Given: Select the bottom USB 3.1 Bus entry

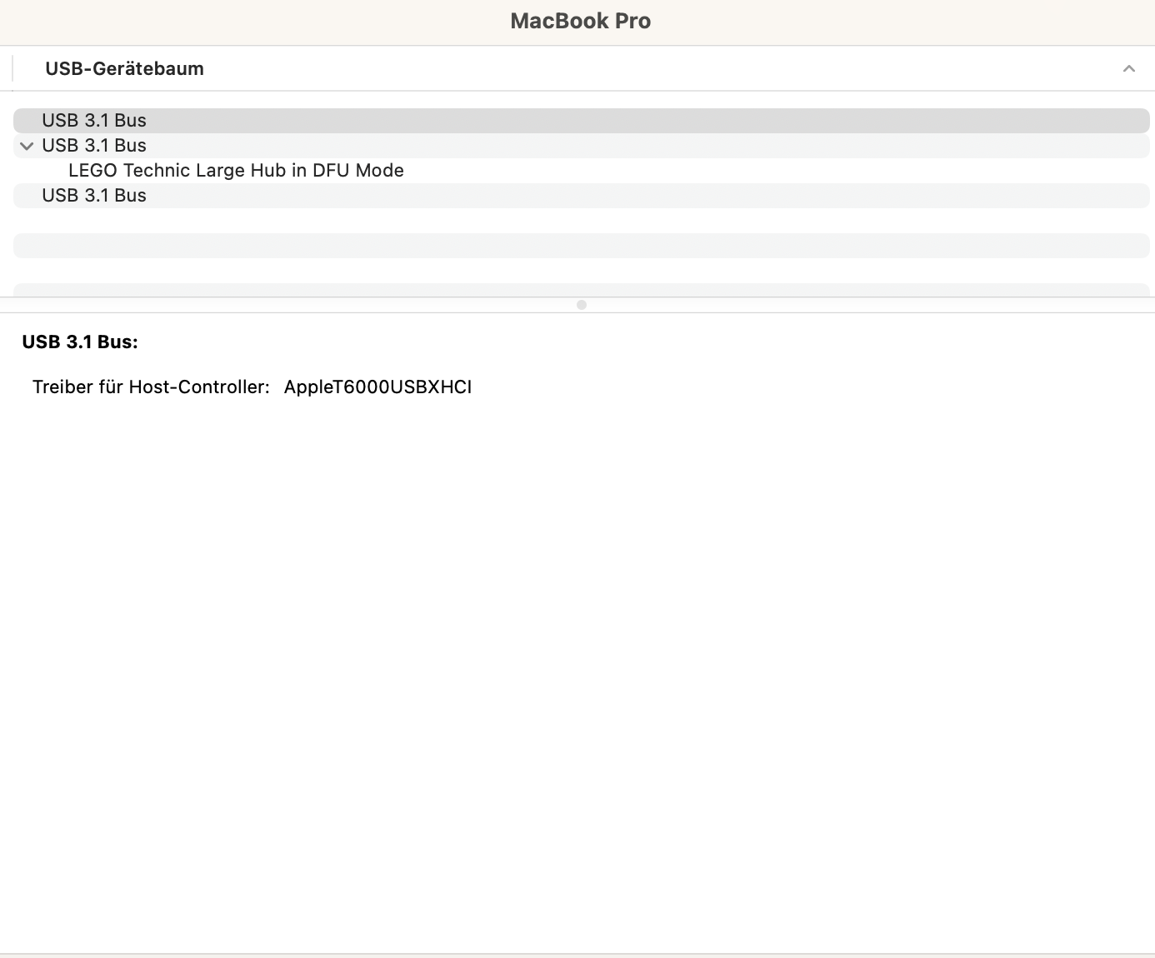Looking at the screenshot, I should pyautogui.click(x=94, y=195).
